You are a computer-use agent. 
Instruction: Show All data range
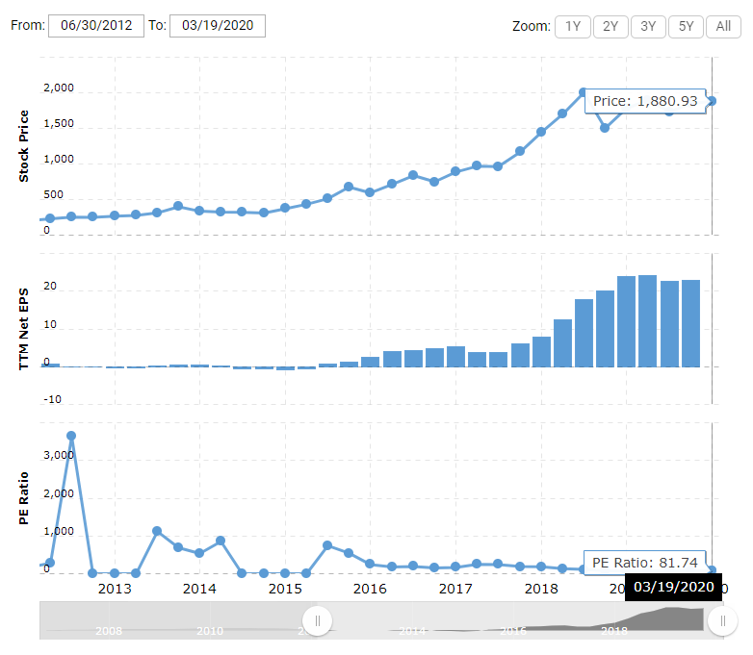723,26
